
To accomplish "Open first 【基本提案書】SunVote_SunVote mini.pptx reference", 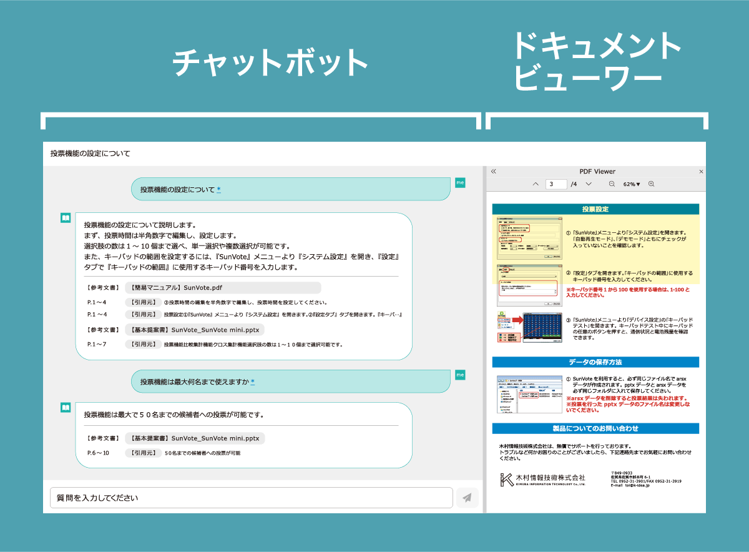I will click(195, 330).
